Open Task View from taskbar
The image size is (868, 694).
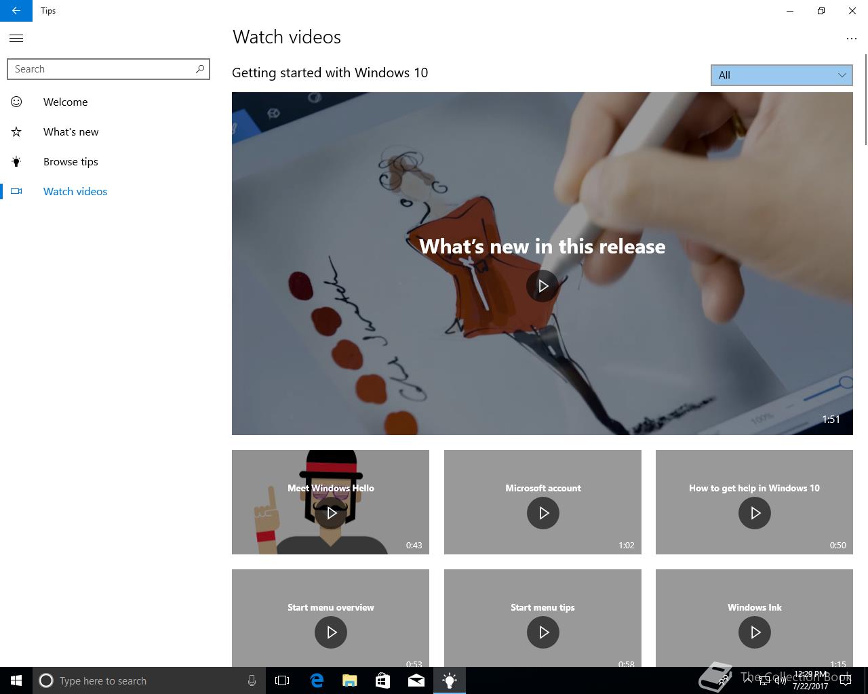(282, 680)
